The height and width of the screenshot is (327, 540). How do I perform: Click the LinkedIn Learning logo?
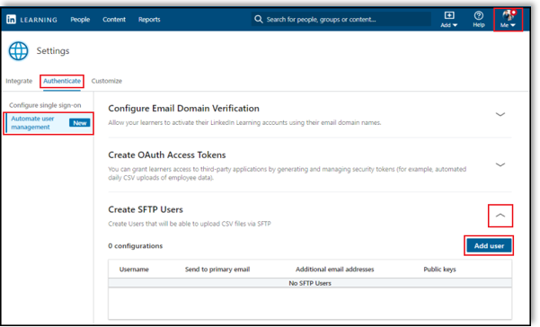(x=31, y=20)
